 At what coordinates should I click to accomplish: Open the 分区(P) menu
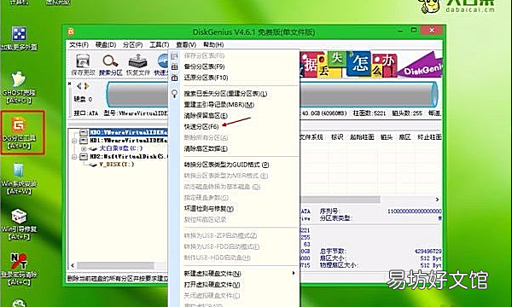pos(132,44)
